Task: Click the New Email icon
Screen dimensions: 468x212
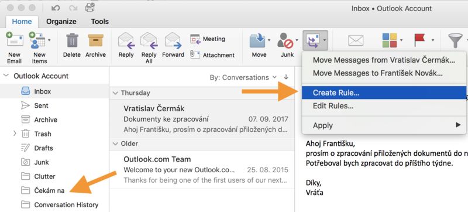Action: (x=14, y=40)
